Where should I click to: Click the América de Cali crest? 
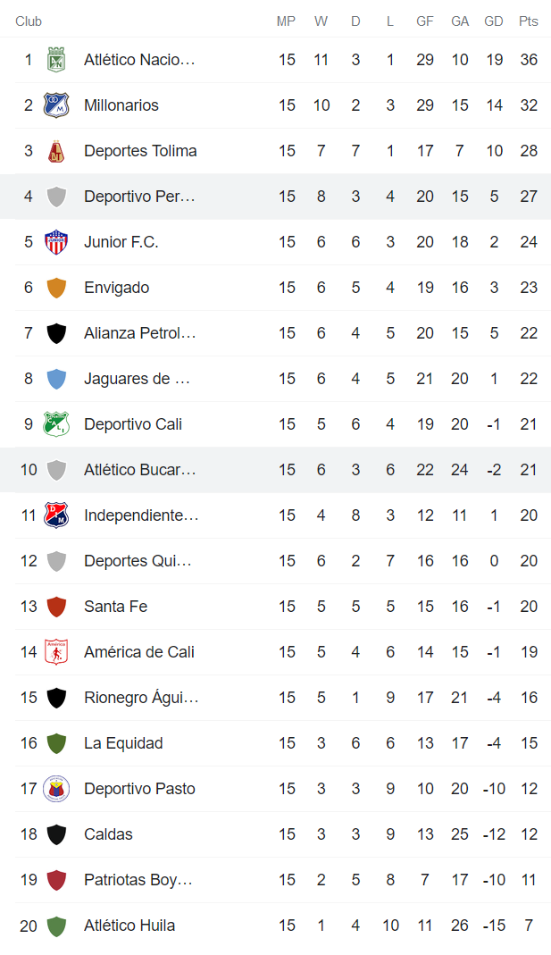56,652
